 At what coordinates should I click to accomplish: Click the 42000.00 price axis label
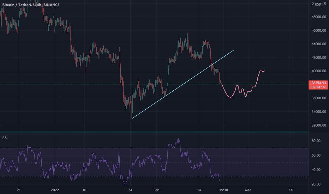coord(319,57)
